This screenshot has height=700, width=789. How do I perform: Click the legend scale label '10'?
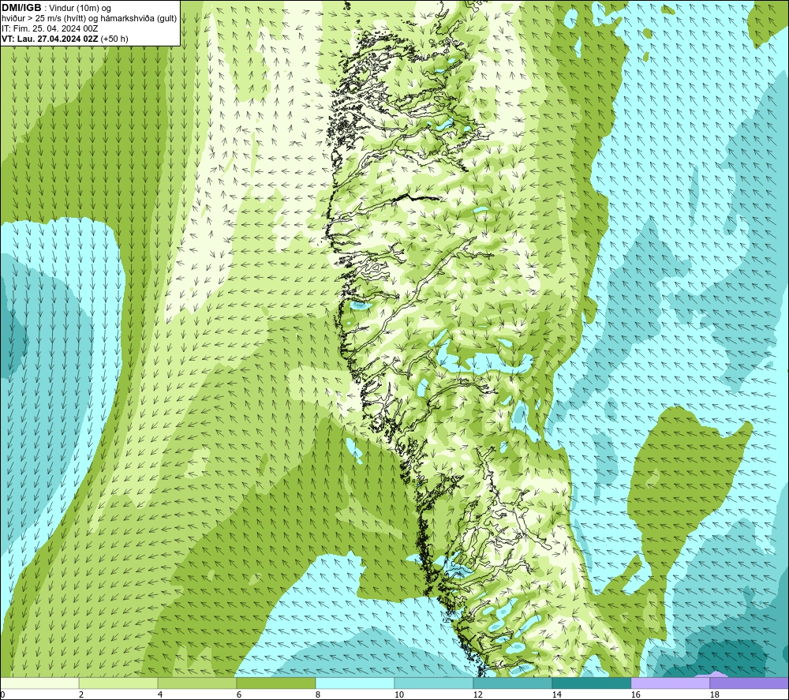point(399,694)
